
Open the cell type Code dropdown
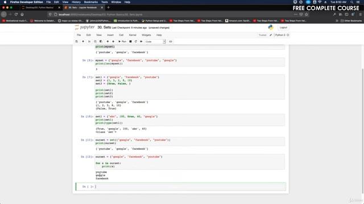[155, 41]
